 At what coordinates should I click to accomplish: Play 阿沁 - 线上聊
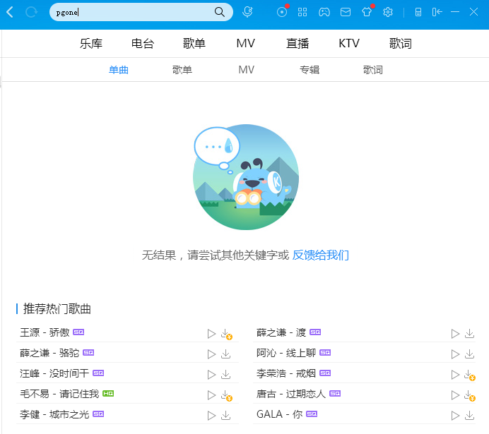(x=455, y=354)
